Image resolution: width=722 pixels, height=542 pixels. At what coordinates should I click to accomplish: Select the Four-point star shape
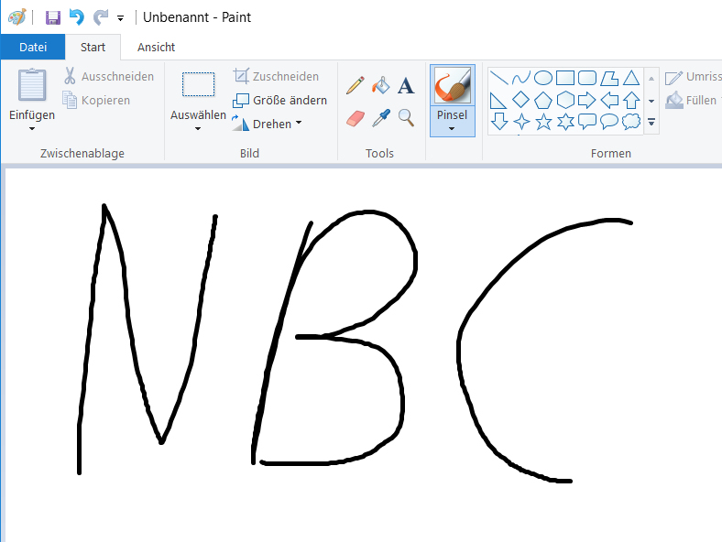520,122
